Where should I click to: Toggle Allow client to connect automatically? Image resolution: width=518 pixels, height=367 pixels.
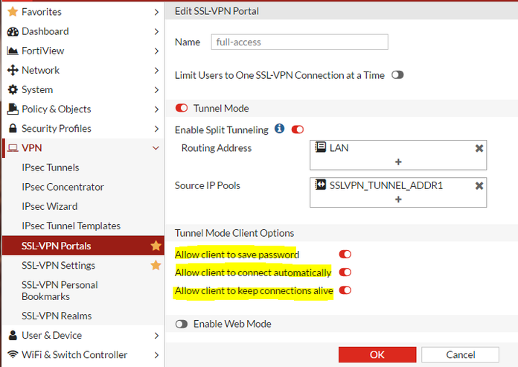coord(345,272)
